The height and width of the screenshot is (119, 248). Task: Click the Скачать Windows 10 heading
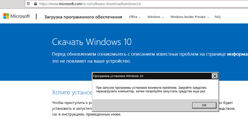pos(92,42)
